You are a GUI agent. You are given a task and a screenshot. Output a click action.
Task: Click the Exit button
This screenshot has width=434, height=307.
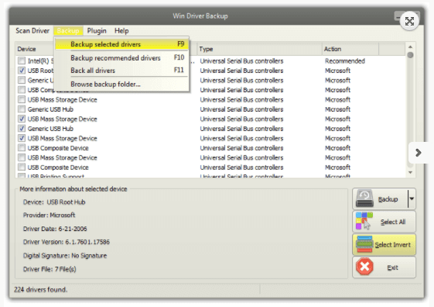pos(384,267)
